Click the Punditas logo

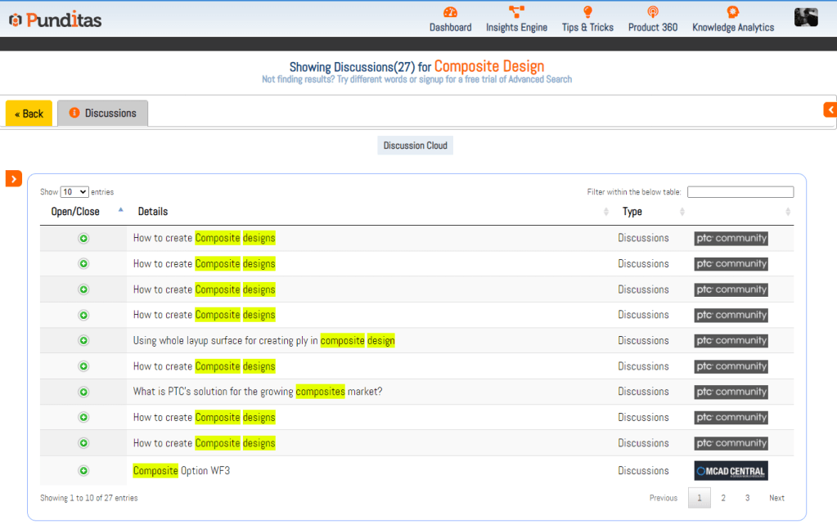click(56, 20)
